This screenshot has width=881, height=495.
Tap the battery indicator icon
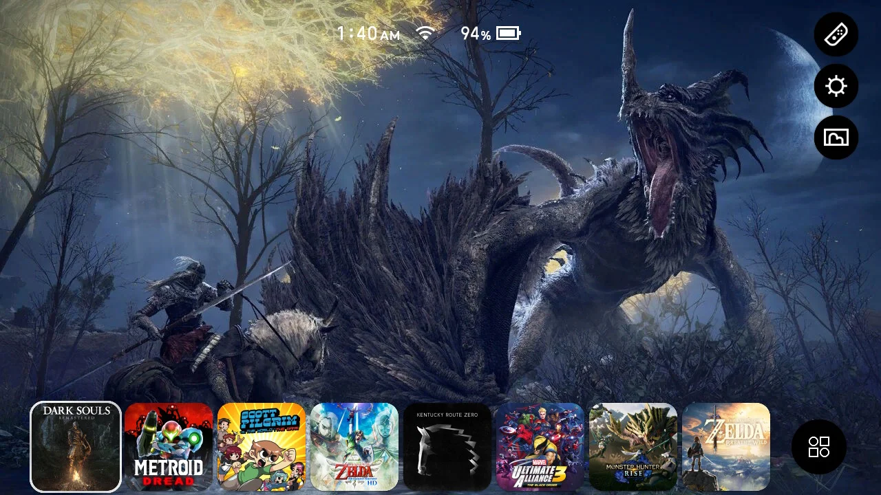point(509,33)
